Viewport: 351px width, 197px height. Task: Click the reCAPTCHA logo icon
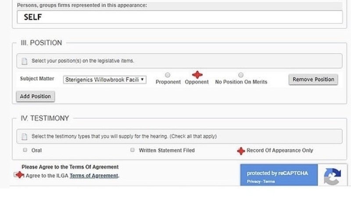tap(332, 176)
